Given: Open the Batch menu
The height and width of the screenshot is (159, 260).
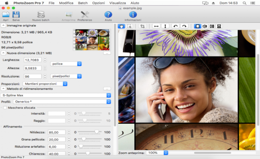Looking at the screenshot, I should point(83,3).
